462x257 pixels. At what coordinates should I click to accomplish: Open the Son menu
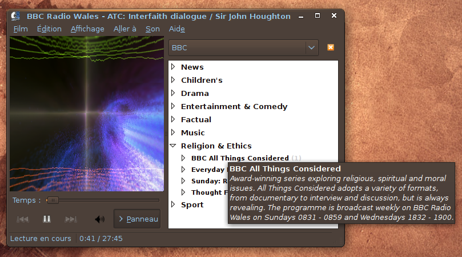pyautogui.click(x=152, y=29)
